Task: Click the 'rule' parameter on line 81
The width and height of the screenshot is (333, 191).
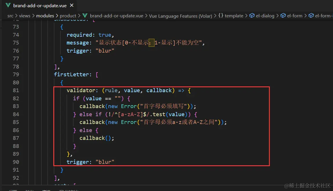Action: click(x=111, y=90)
